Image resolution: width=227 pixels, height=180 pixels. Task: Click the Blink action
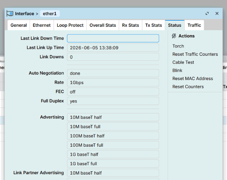pyautogui.click(x=177, y=70)
